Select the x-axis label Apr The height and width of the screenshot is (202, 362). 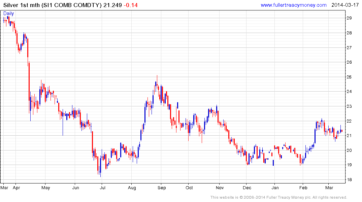17,188
